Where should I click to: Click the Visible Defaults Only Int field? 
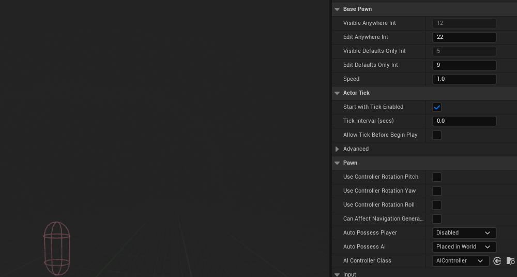464,51
